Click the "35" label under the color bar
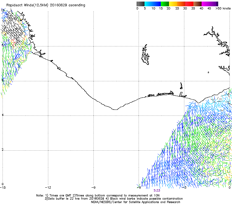Image resolution: width=232 pixels, height=204 pixels. 193,8
